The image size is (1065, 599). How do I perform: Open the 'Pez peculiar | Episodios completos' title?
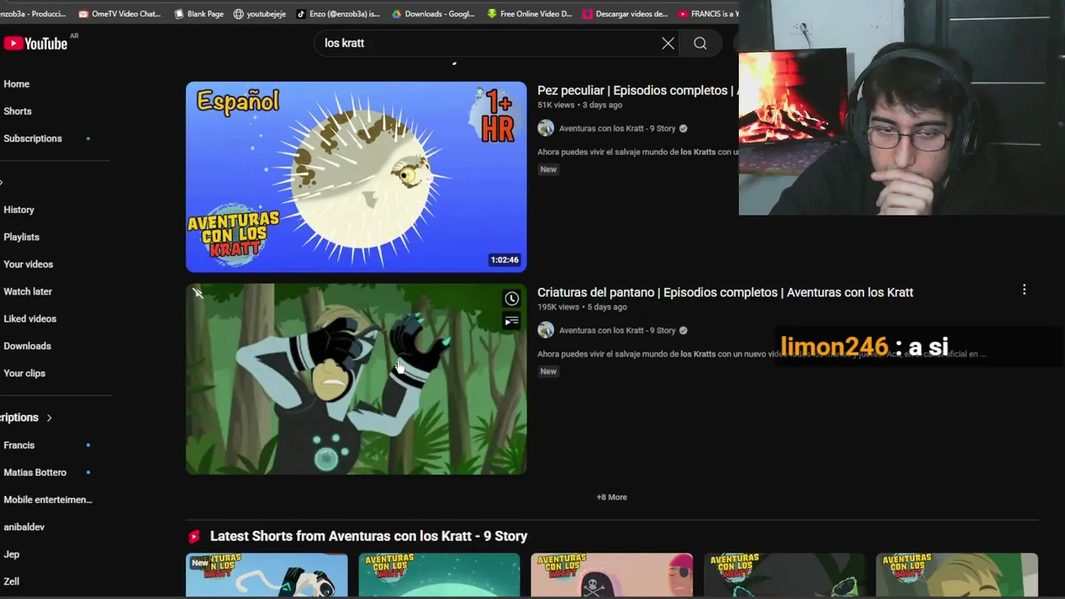[637, 91]
